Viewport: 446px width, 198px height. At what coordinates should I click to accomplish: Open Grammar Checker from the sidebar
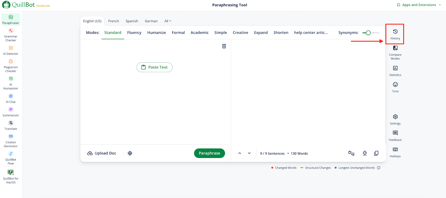coord(11,35)
